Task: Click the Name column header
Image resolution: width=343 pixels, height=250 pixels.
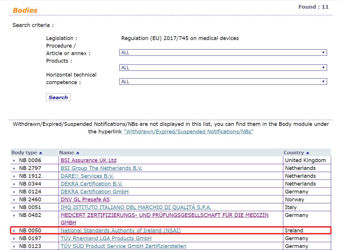Action: coord(67,153)
